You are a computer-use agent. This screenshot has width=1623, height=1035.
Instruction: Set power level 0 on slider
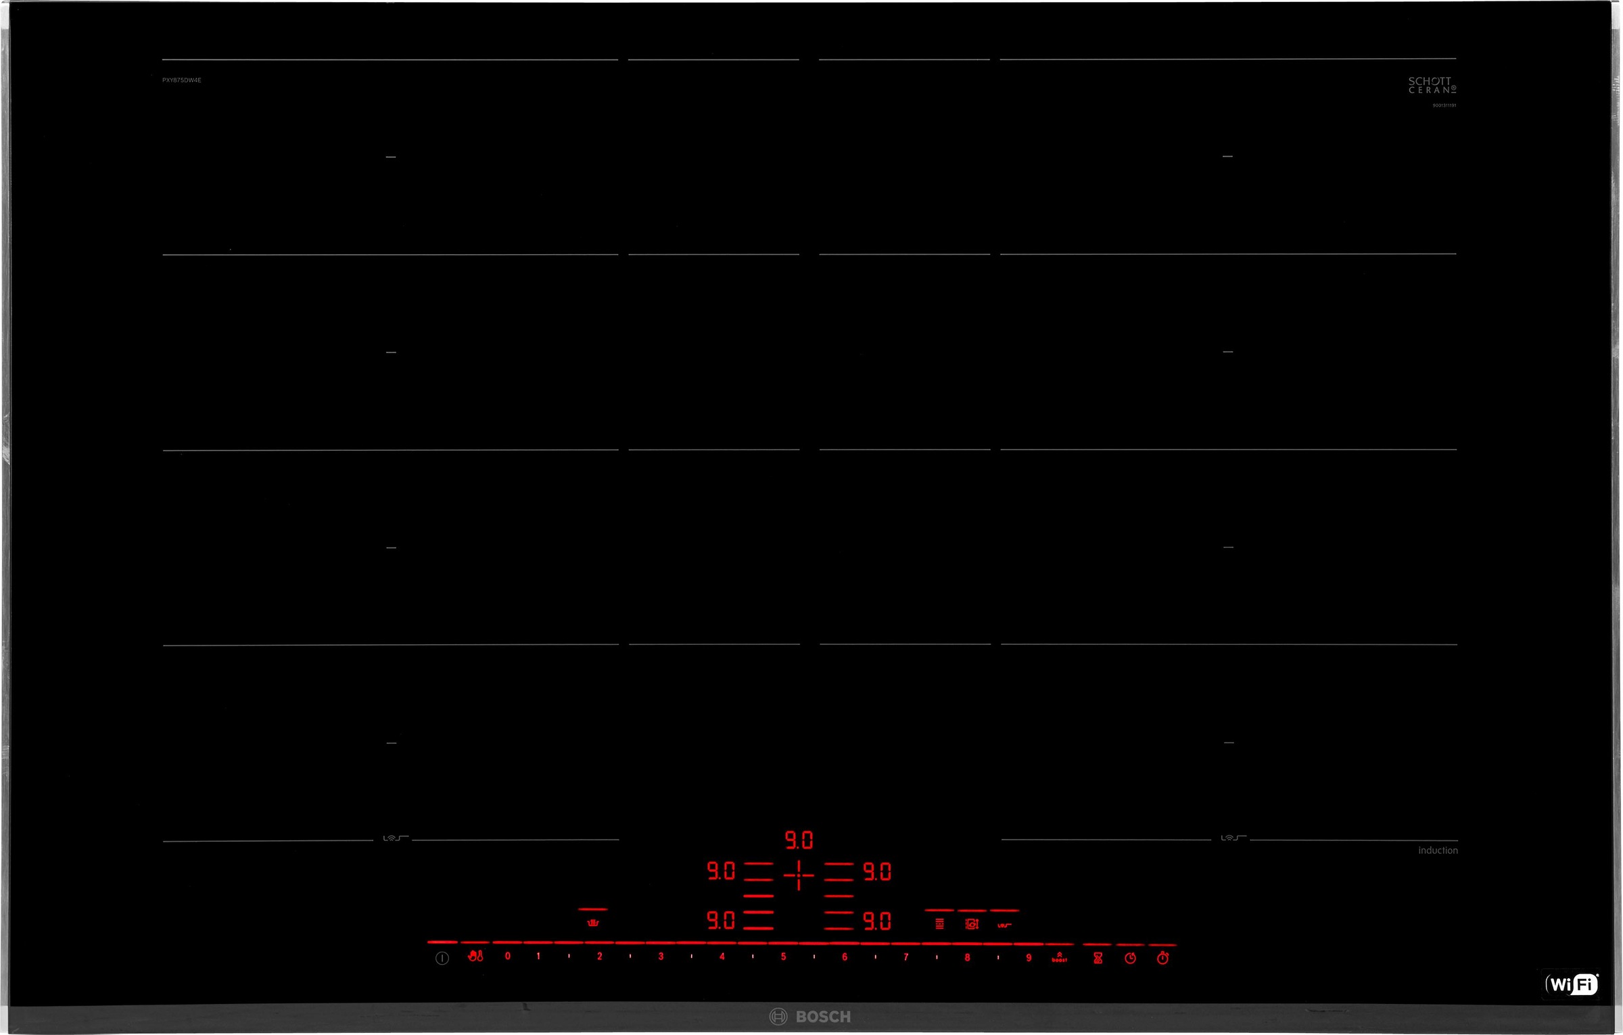(507, 956)
